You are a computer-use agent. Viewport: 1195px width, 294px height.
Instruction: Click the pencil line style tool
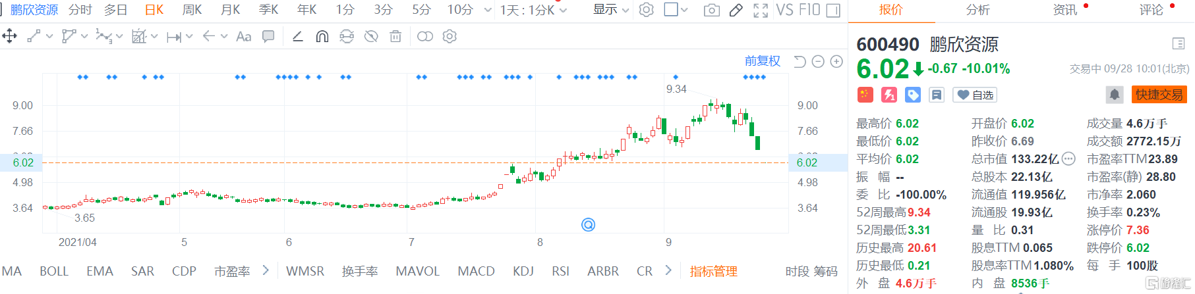pos(298,36)
